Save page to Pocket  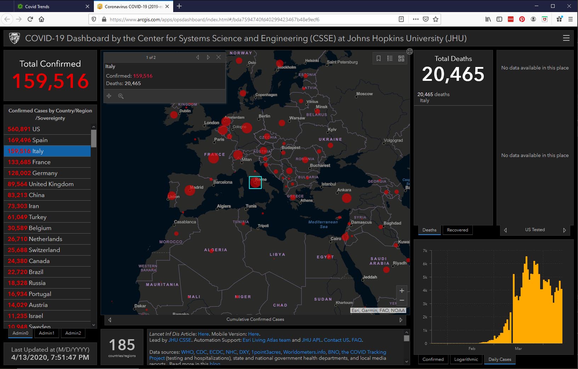426,19
